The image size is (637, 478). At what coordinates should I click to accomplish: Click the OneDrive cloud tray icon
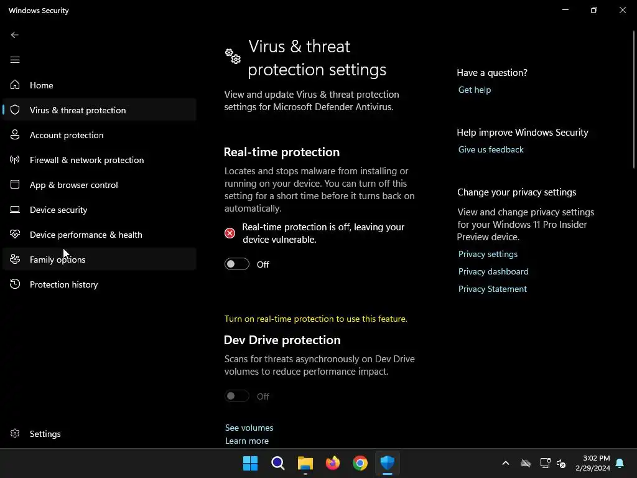pos(526,463)
